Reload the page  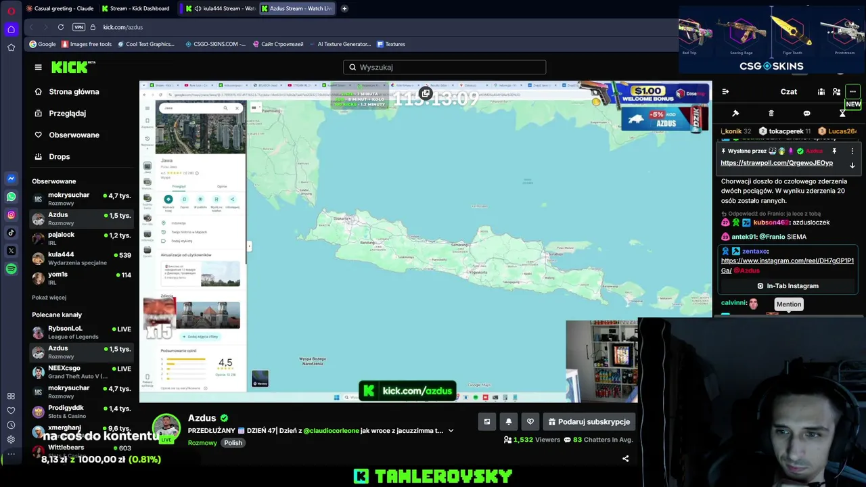pyautogui.click(x=61, y=27)
